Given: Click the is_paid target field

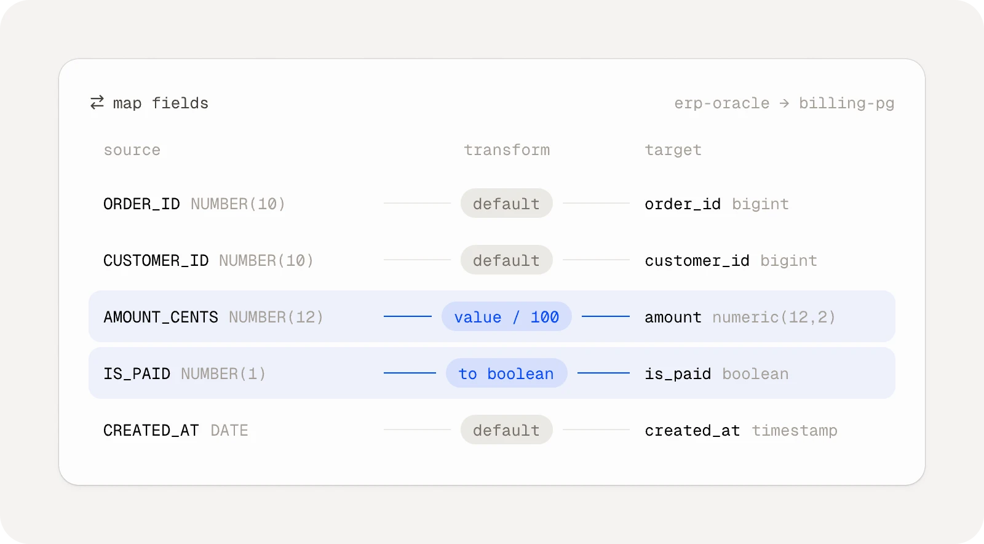Looking at the screenshot, I should click(x=678, y=374).
